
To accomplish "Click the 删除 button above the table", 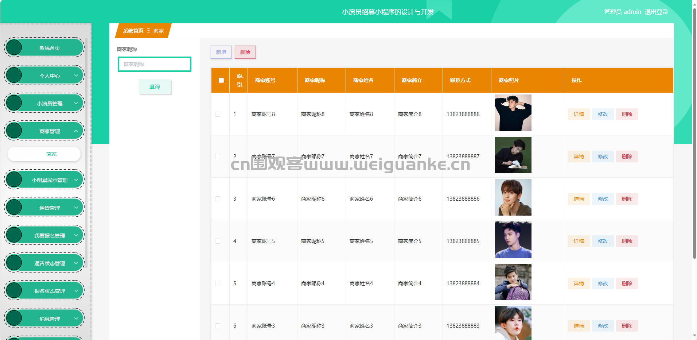I will (x=245, y=52).
